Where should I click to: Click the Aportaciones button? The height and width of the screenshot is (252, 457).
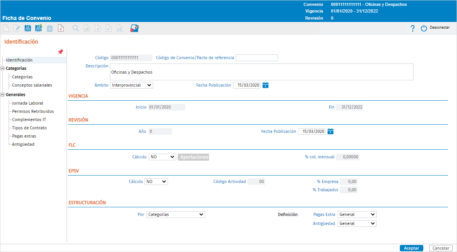[193, 157]
